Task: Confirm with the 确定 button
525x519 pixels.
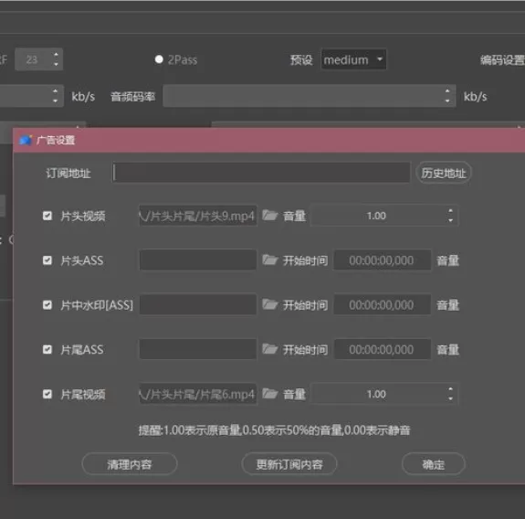Action: click(x=434, y=464)
